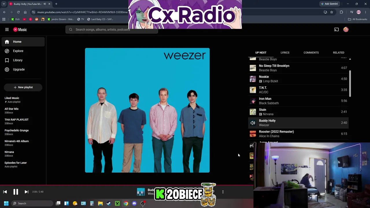This screenshot has height=208, width=370.
Task: Skip to the next track
Action: coord(26,192)
